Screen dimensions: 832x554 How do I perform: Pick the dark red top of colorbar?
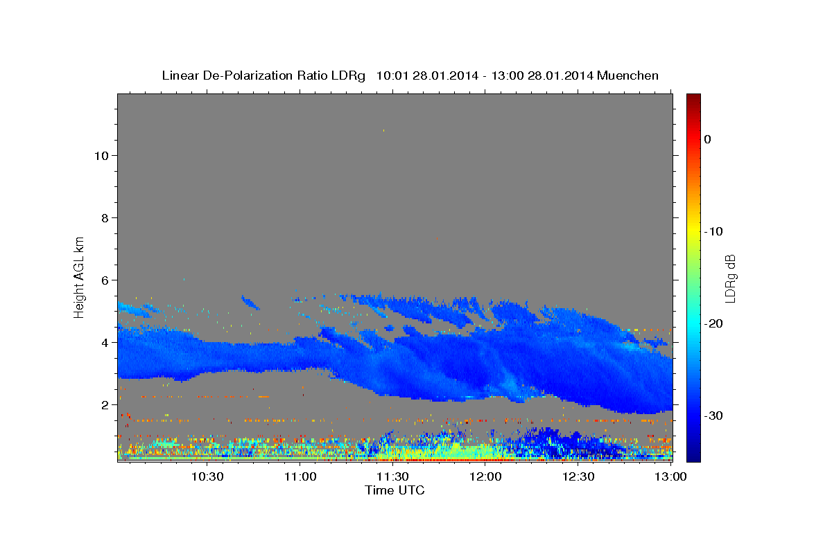coord(693,99)
